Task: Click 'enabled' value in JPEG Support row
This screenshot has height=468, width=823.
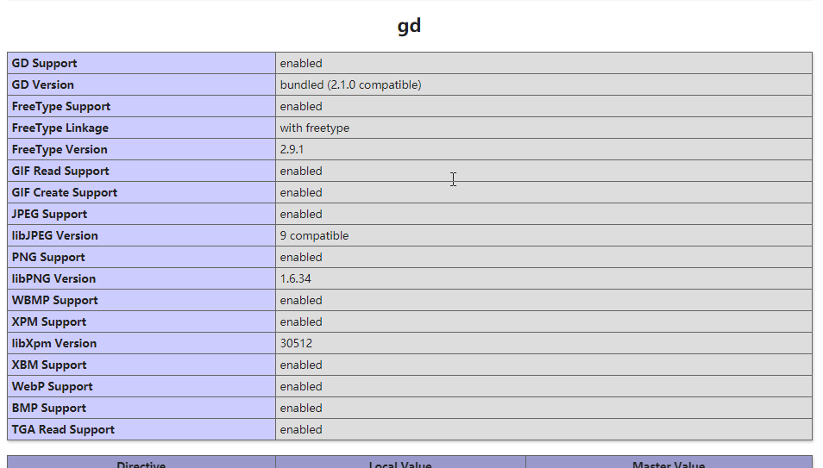Action: pos(301,214)
